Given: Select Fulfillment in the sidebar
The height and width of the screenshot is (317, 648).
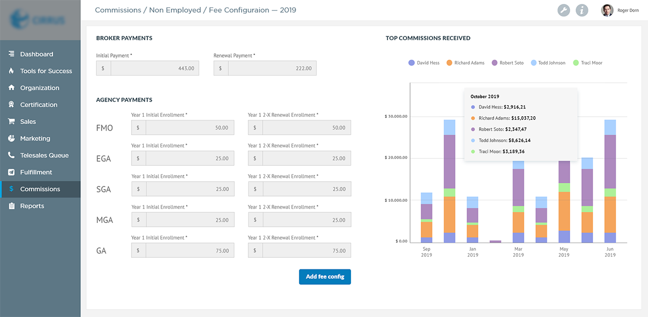Looking at the screenshot, I should click(36, 172).
